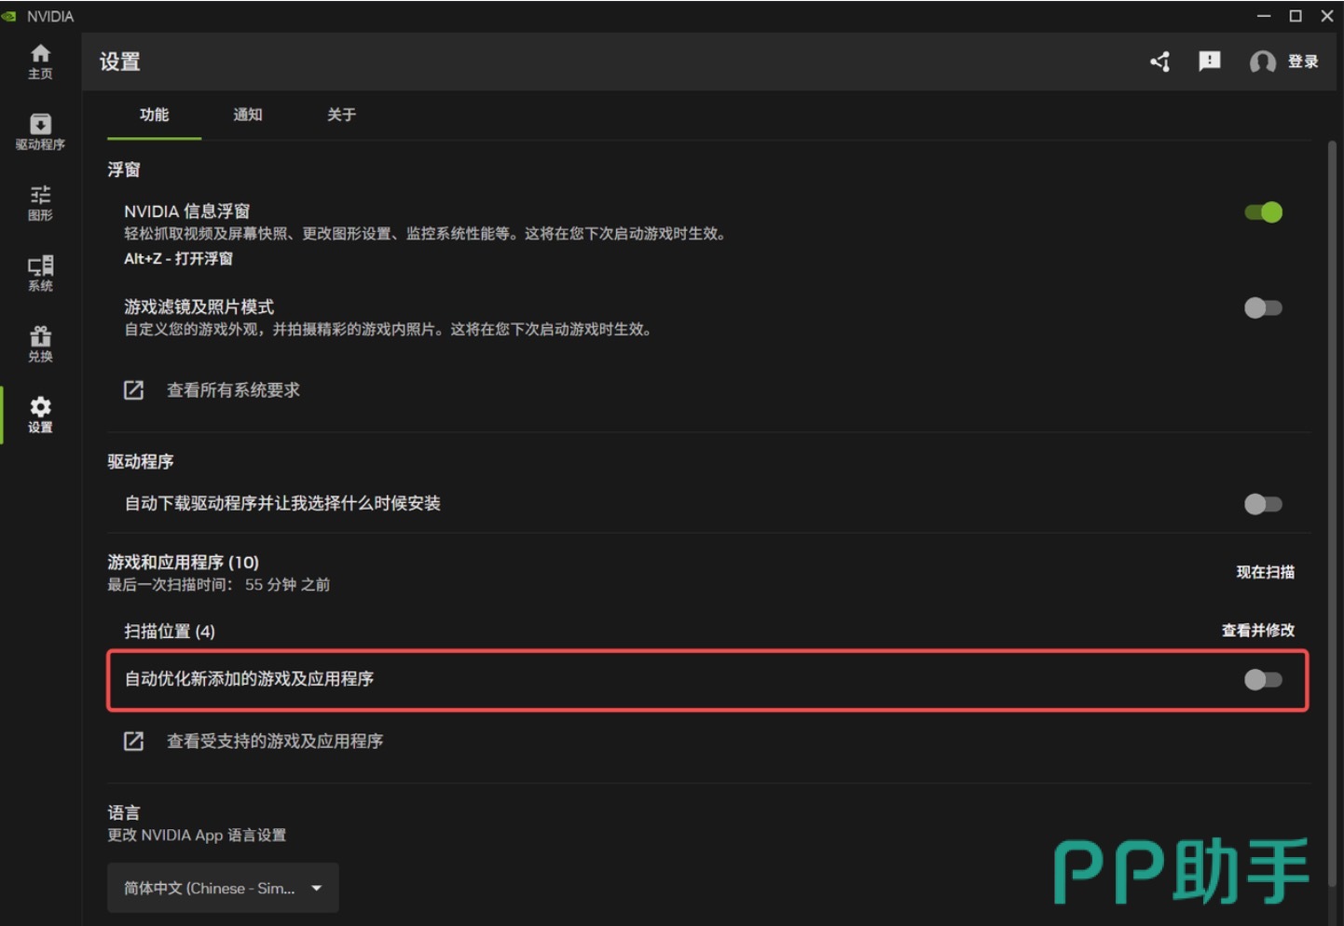Click the 现在扫描 button
Viewport: 1344px width, 926px height.
(x=1265, y=572)
